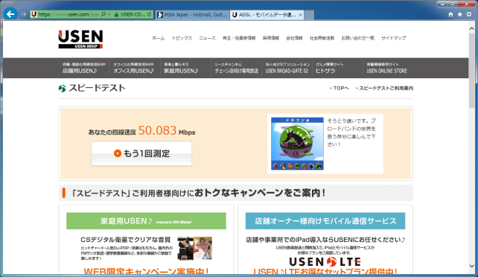This screenshot has width=478, height=277.
Task: Open Favorites with the star icon
Action: pyautogui.click(x=459, y=14)
